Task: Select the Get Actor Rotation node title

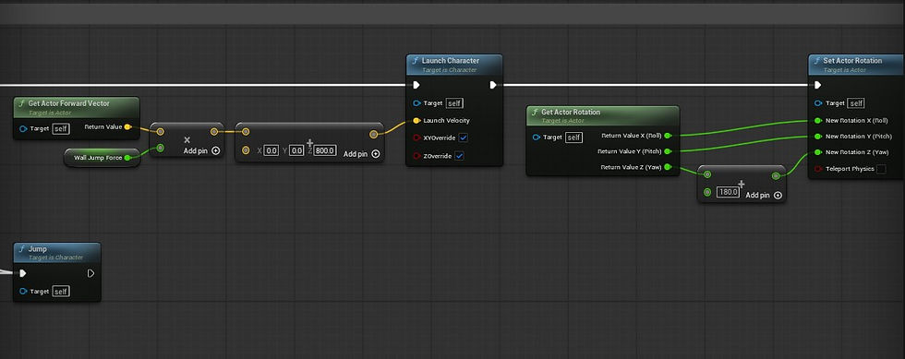Action: 571,112
